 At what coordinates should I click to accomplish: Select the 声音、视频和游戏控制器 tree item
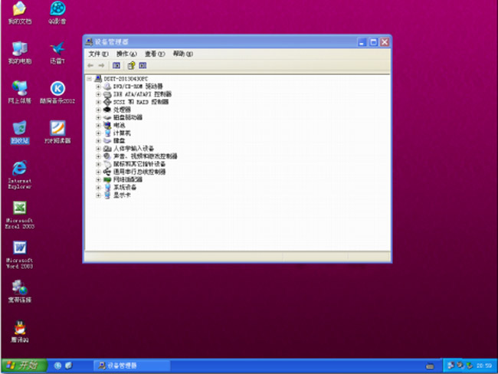click(145, 156)
